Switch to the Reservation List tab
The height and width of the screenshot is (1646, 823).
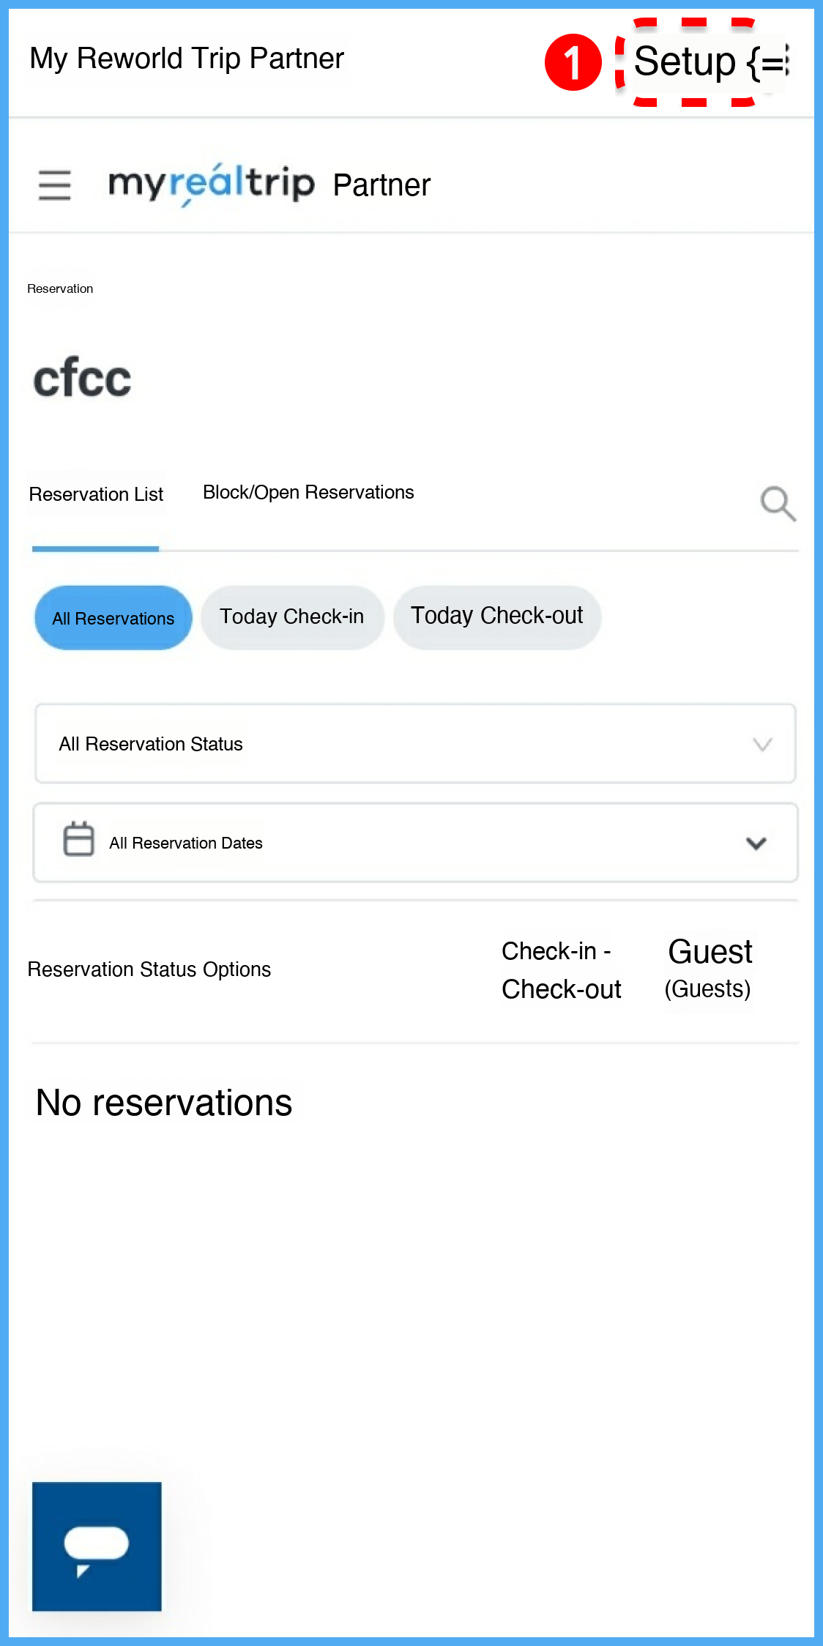pos(96,495)
